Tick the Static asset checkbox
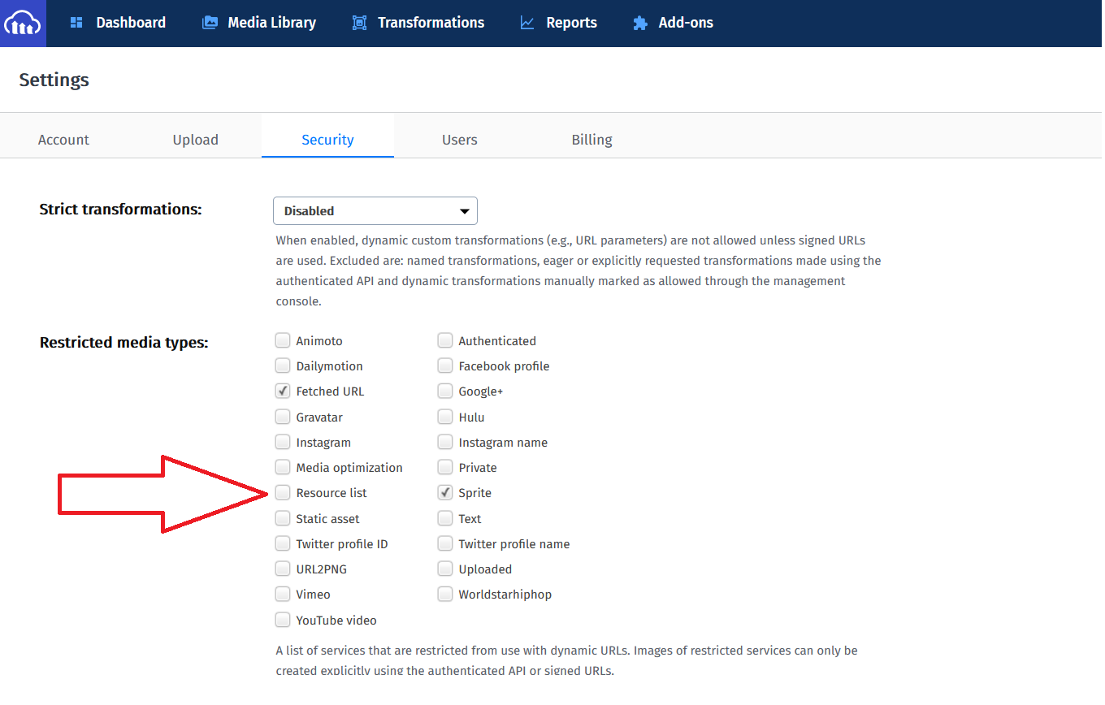1105x705 pixels. coord(283,518)
